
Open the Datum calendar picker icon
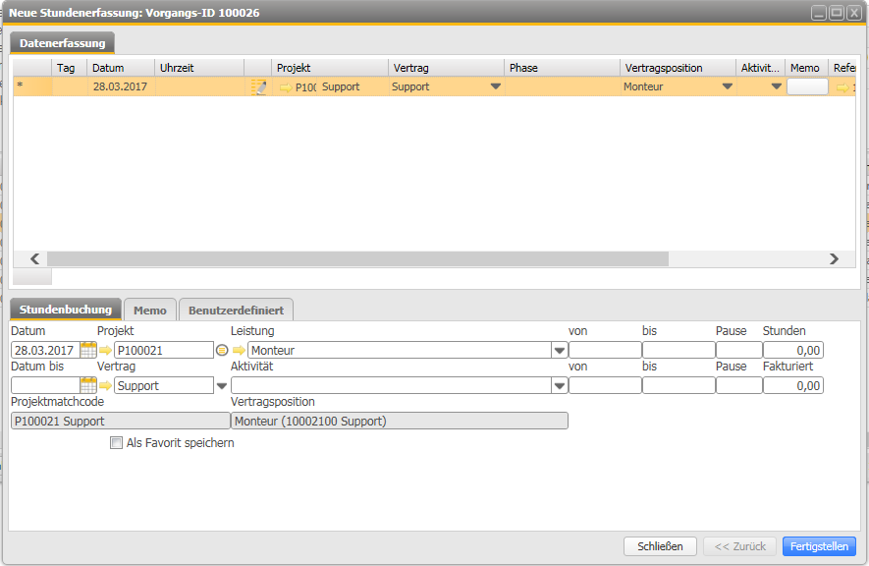87,350
